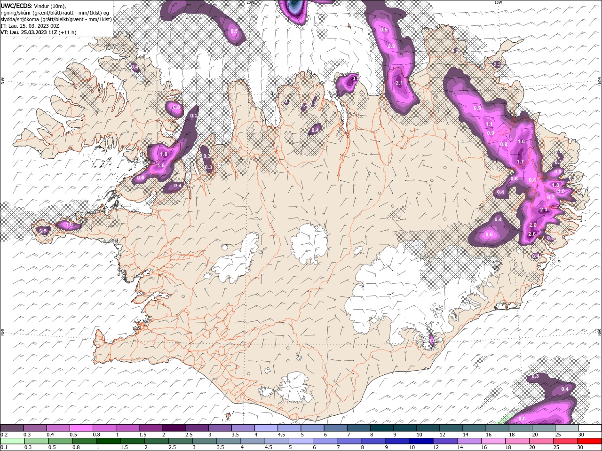
Task: Click the violet lower legend swatch starting at 14
Action: pyautogui.click(x=469, y=441)
